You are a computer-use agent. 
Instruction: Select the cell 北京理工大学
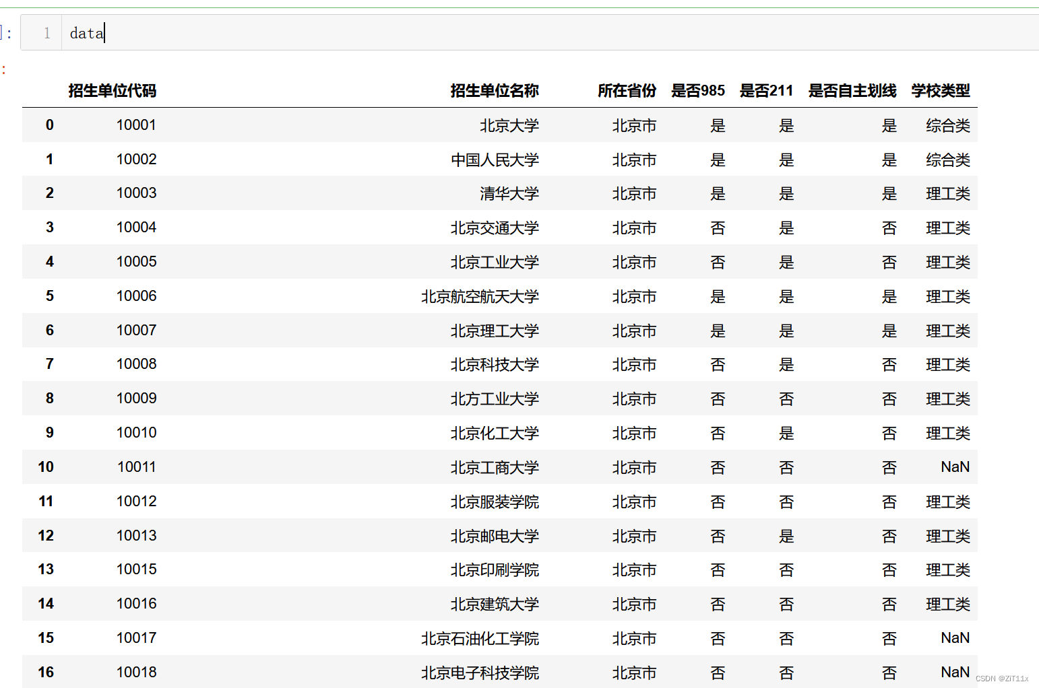(x=495, y=331)
